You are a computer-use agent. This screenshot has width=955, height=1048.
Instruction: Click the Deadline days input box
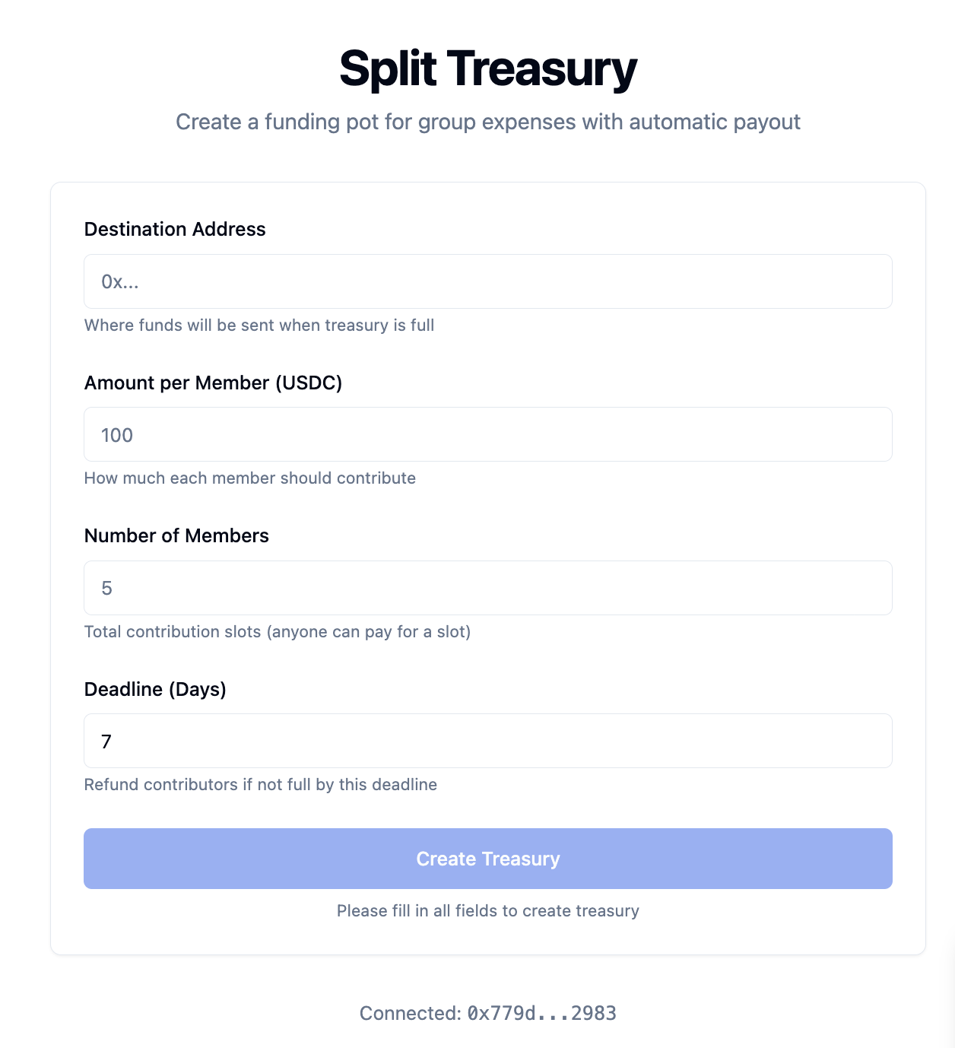point(487,741)
